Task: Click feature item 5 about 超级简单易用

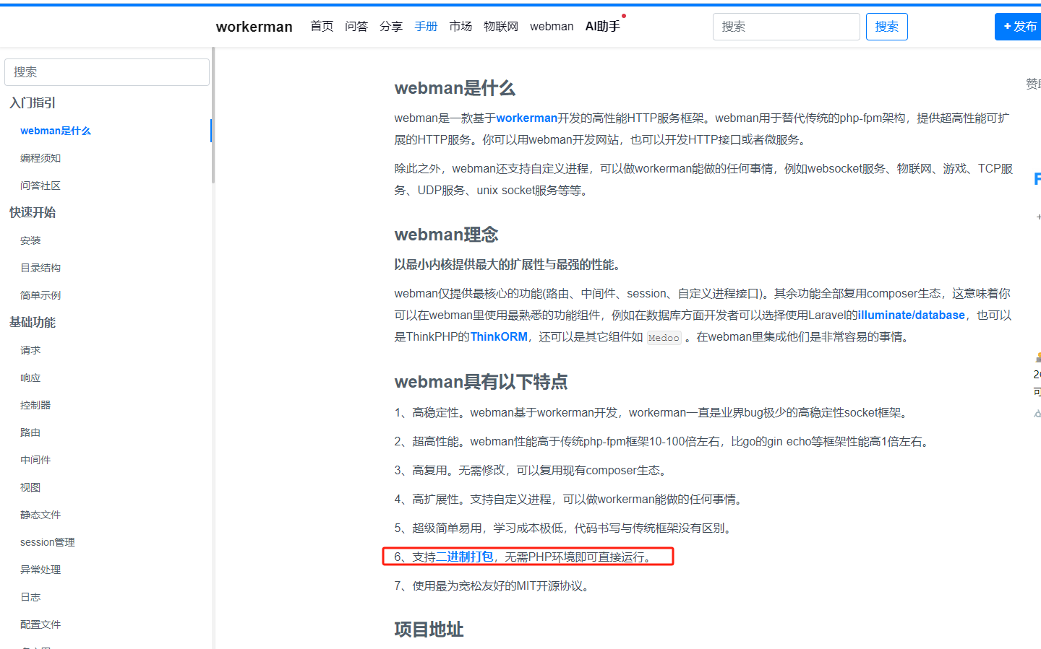Action: [565, 528]
